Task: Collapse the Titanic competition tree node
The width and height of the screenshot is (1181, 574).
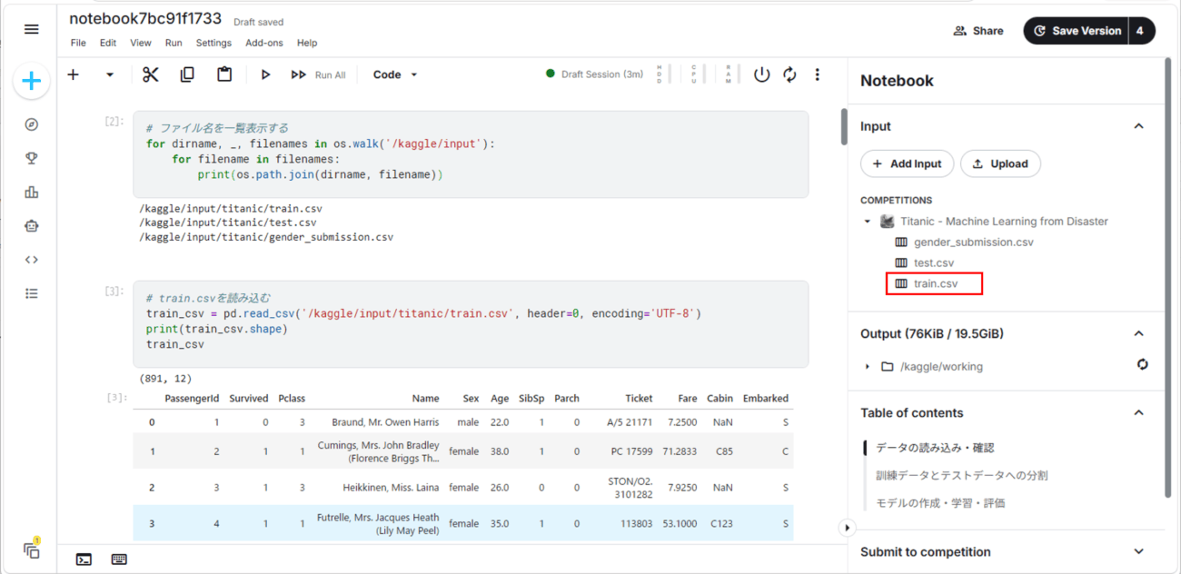Action: 868,222
